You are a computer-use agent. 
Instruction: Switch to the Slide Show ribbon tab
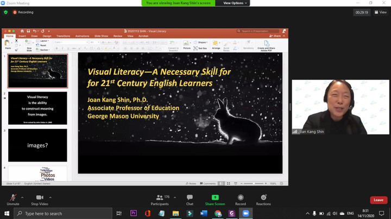coord(101,36)
